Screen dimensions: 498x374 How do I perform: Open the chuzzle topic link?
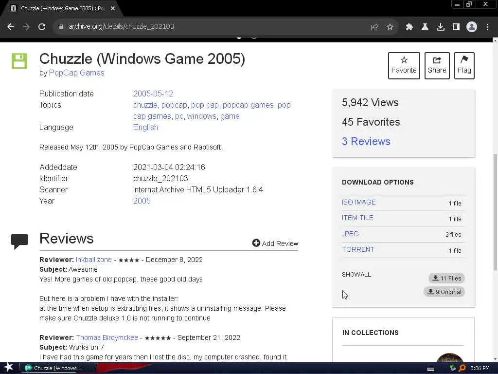click(x=145, y=105)
